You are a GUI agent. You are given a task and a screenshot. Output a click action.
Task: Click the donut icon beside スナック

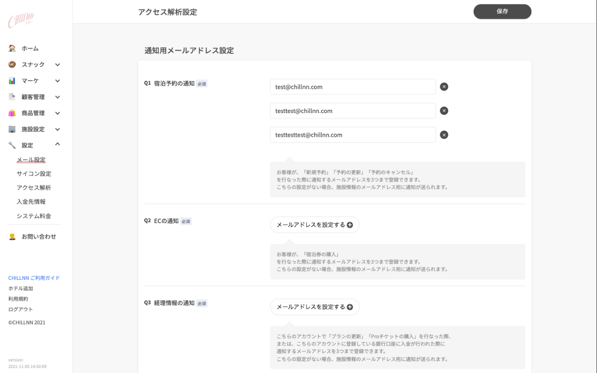coord(12,65)
